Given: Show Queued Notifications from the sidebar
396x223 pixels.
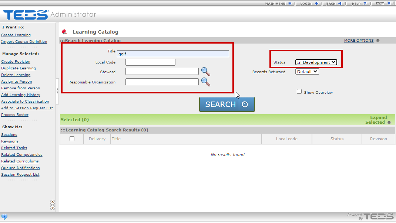Looking at the screenshot, I should coord(20,168).
